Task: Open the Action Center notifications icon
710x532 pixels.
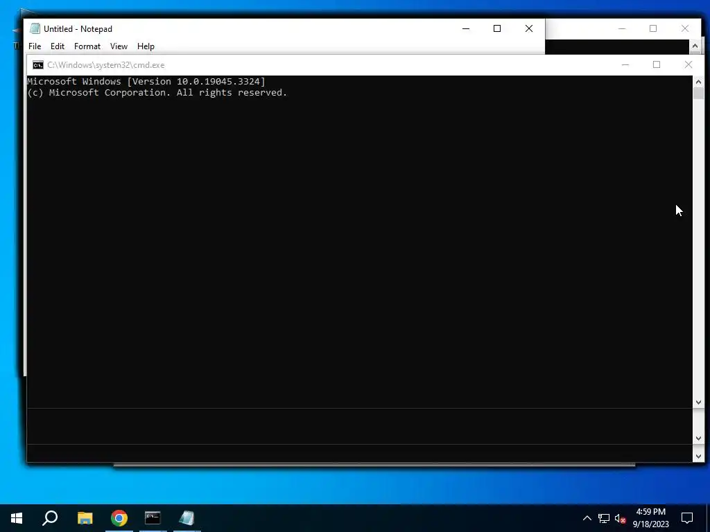Action: click(687, 518)
